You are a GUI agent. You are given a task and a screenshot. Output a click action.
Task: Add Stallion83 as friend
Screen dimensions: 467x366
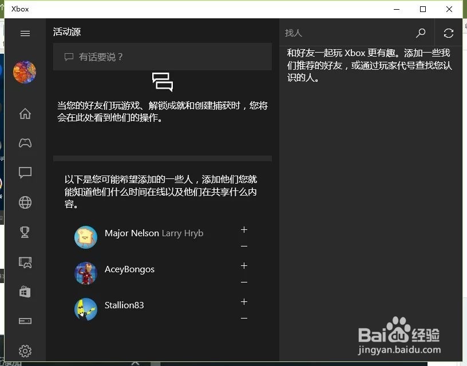(244, 302)
